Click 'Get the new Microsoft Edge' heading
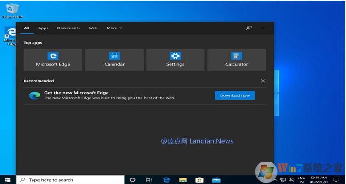 point(76,93)
